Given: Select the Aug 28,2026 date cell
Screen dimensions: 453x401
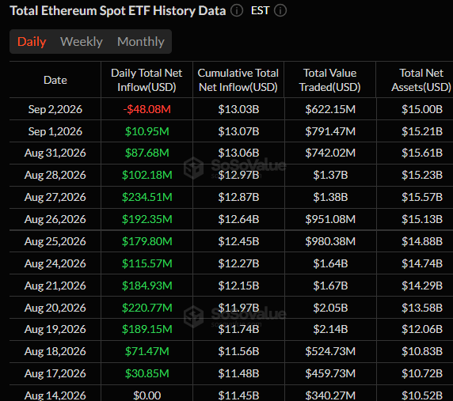Looking at the screenshot, I should pos(55,175).
